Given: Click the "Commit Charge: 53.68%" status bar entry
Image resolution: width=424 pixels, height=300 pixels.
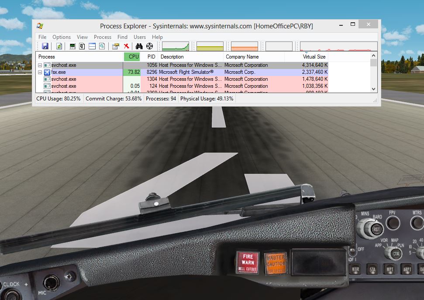Looking at the screenshot, I should [x=114, y=99].
